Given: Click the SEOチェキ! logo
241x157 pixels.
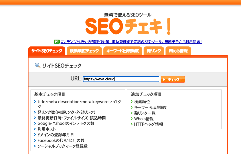Looking at the screenshot, I should tap(128, 26).
